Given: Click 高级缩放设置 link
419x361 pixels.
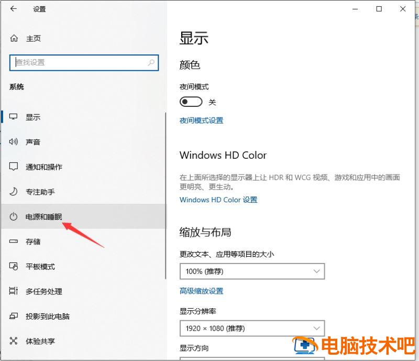Looking at the screenshot, I should tap(202, 291).
